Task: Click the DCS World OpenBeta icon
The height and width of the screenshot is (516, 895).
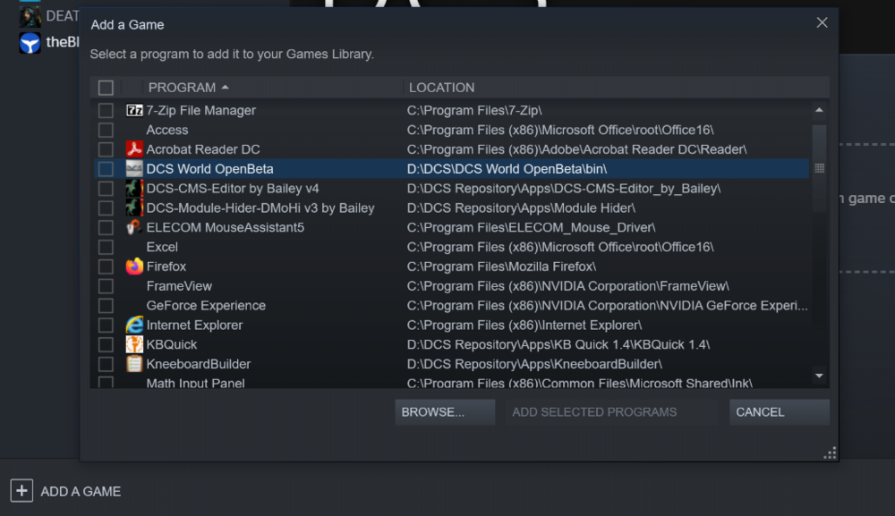Action: 134,169
